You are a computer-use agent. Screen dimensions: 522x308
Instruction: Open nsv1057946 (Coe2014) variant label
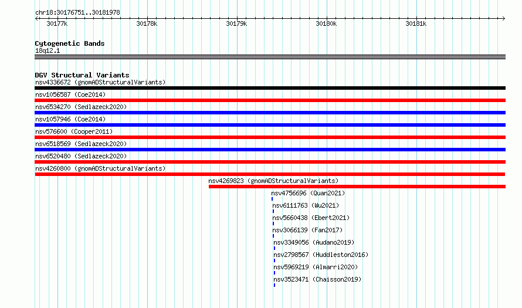pos(70,119)
